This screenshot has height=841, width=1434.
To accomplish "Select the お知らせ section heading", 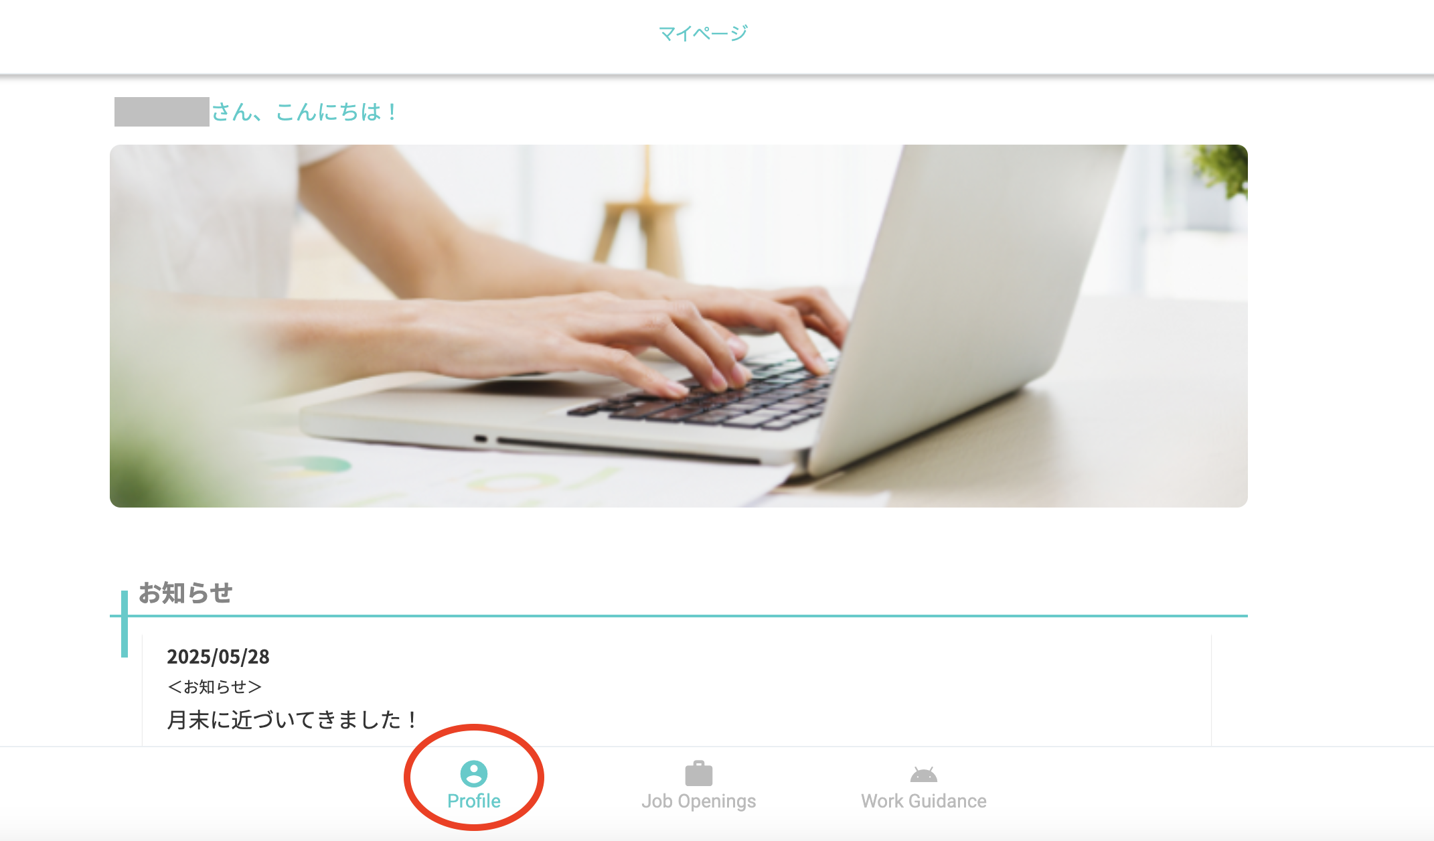I will [x=185, y=593].
